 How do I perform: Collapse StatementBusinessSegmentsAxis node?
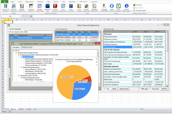pos(16,53)
